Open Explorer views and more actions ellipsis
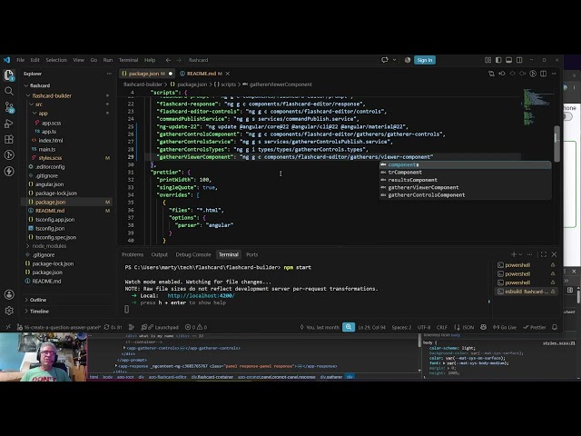This screenshot has height=436, width=581. pos(109,74)
